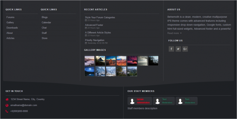Open the green mountain valley gallery thumbnail
This screenshot has height=119, width=237.
[132, 71]
